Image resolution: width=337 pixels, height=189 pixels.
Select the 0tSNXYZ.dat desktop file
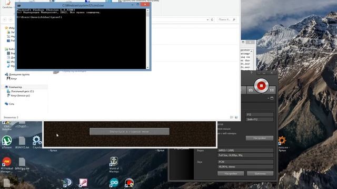coord(22,142)
